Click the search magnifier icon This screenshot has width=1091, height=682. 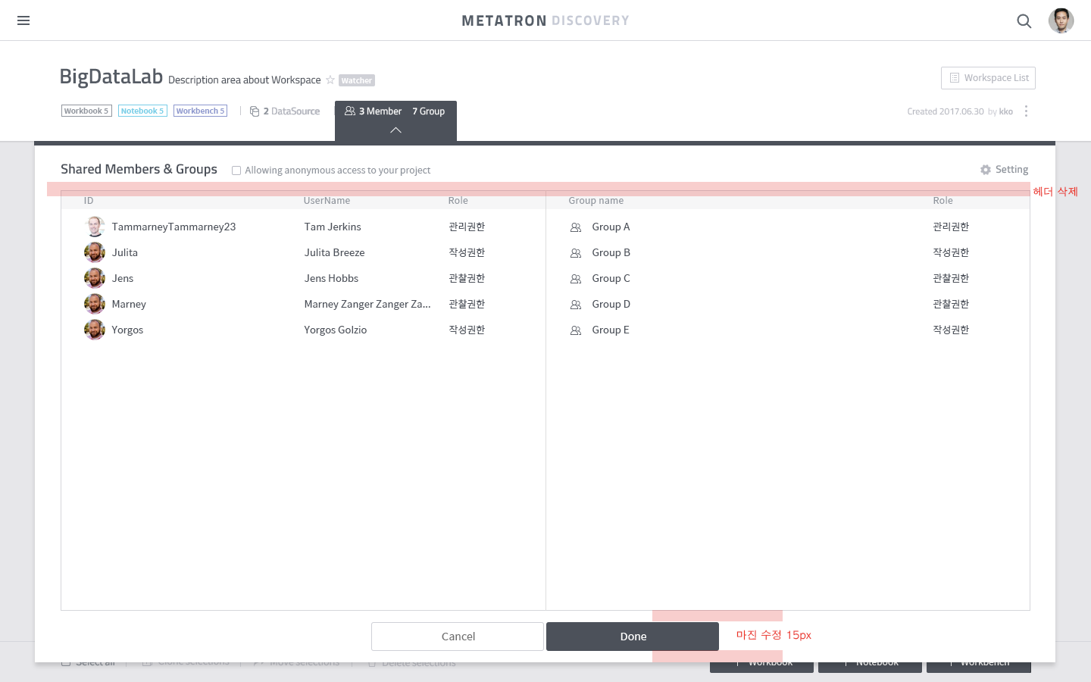click(x=1024, y=21)
